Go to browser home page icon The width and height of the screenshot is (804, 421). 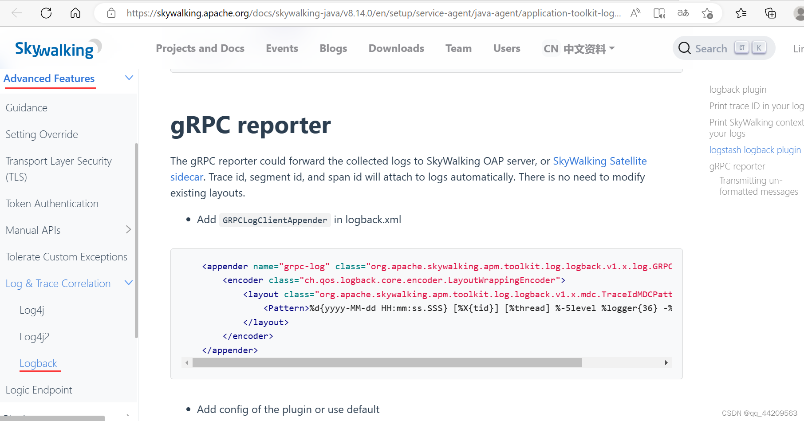pyautogui.click(x=75, y=13)
